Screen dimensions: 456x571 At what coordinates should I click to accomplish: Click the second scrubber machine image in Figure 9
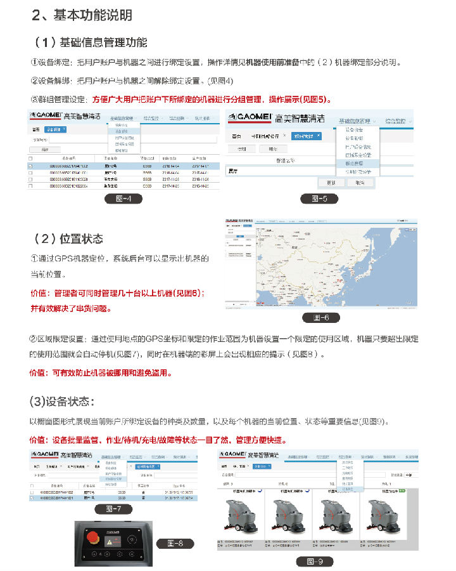click(x=288, y=516)
